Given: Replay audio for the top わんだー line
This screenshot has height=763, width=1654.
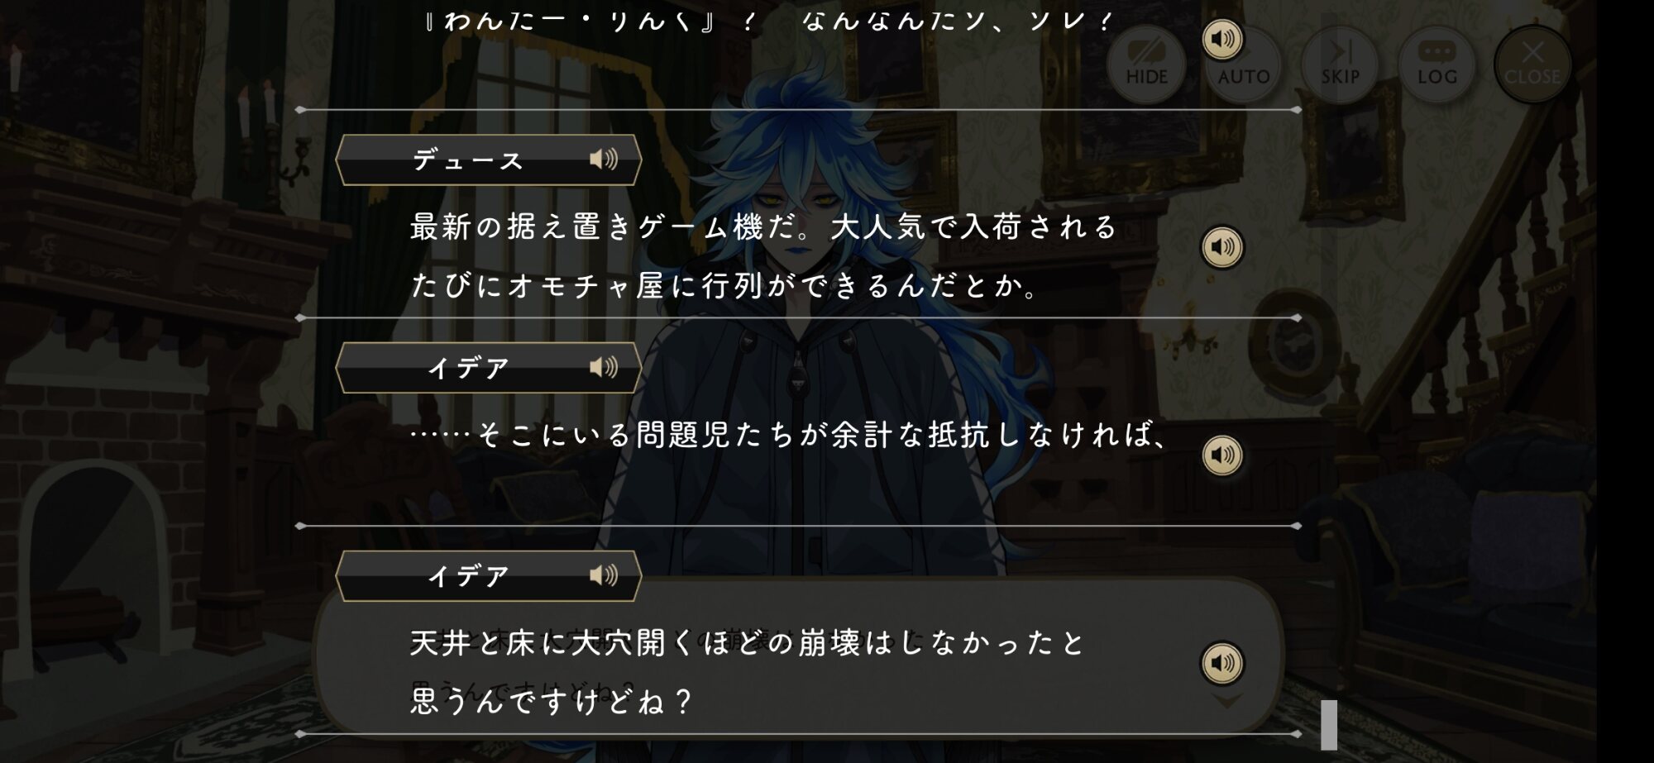Looking at the screenshot, I should click(x=1222, y=39).
